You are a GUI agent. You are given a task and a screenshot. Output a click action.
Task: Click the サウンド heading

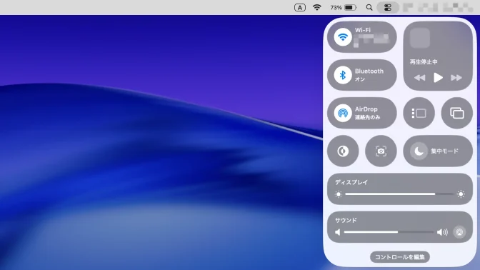346,220
